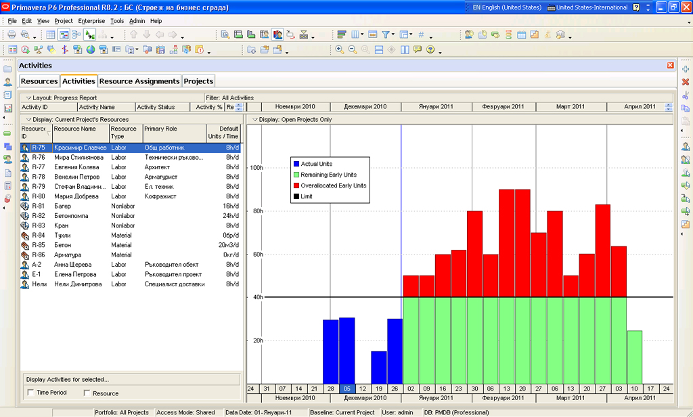Click the red X Delete icon
This screenshot has height=417, width=693.
(686, 82)
